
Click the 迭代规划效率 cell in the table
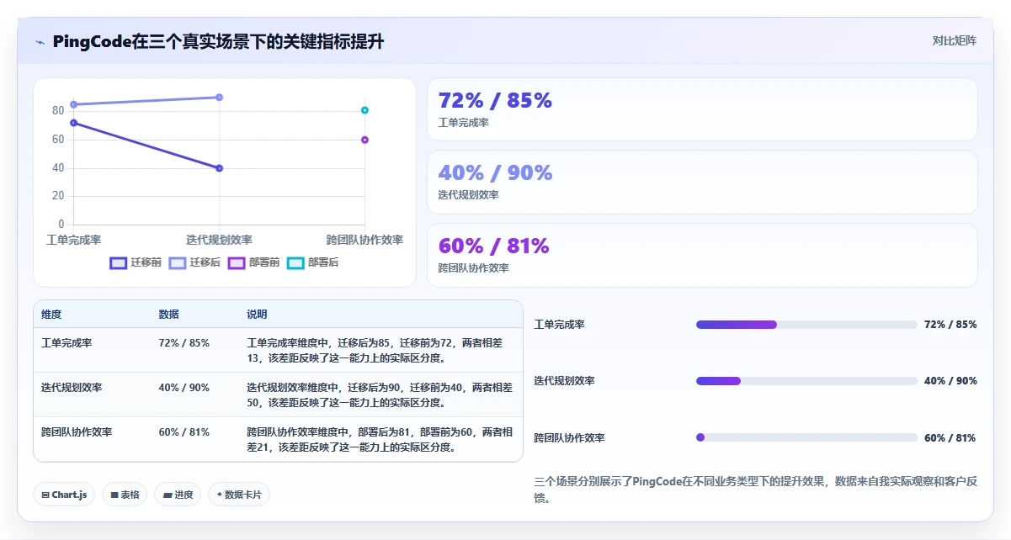tap(72, 388)
